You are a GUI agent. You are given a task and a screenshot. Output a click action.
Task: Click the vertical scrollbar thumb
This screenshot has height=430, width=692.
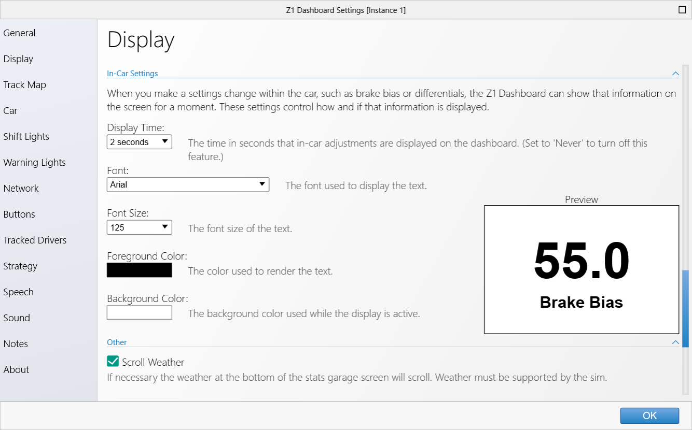(x=686, y=308)
